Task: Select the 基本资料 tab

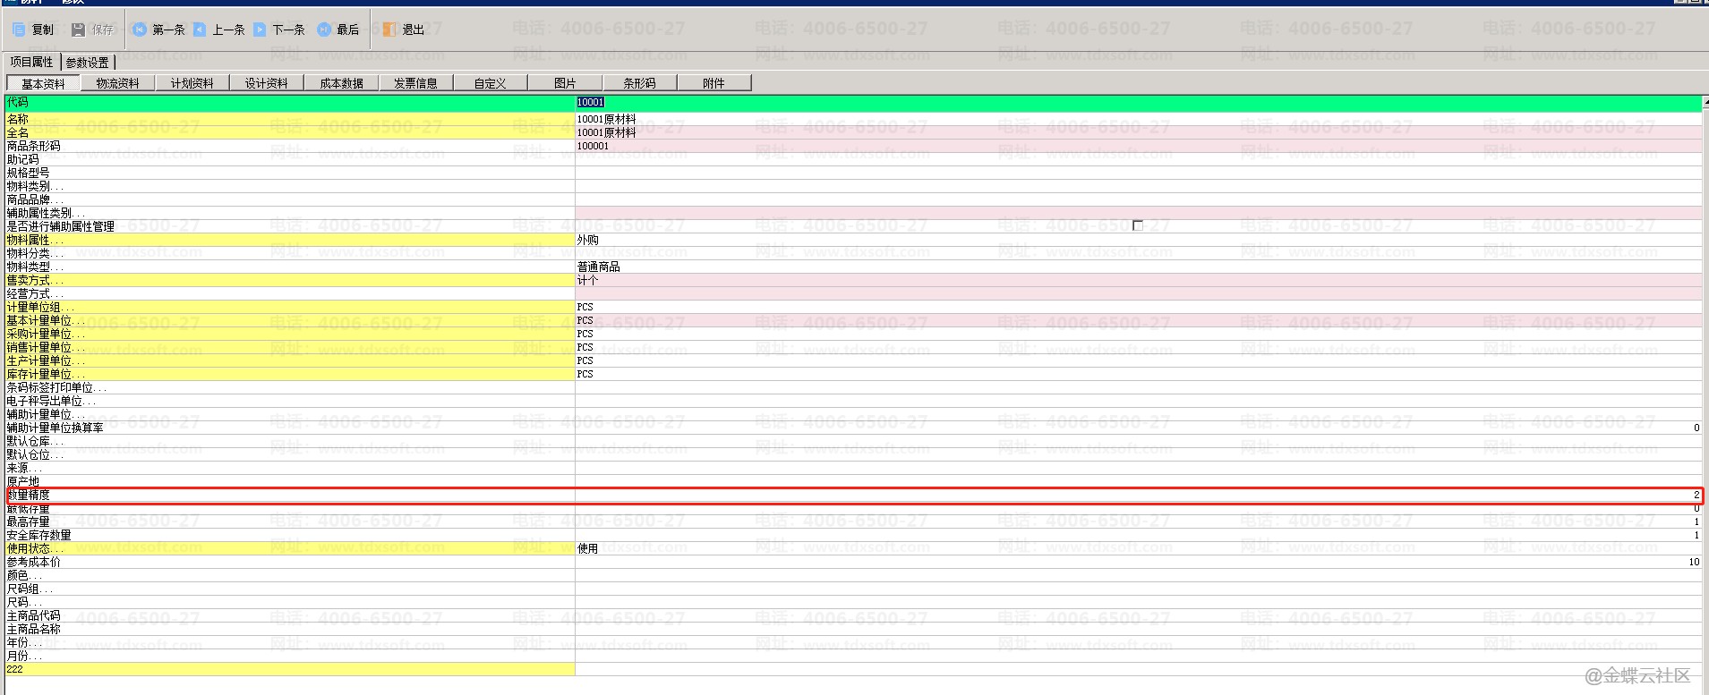Action: (43, 83)
